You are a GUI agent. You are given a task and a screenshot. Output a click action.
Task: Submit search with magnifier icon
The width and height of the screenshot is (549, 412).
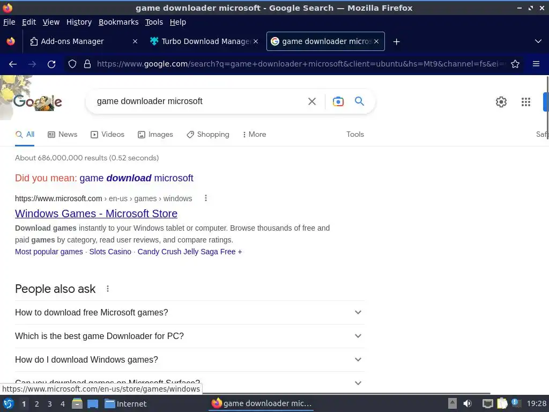point(359,101)
